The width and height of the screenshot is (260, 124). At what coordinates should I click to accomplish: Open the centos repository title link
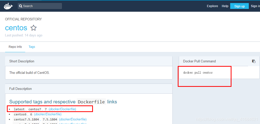pyautogui.click(x=16, y=28)
